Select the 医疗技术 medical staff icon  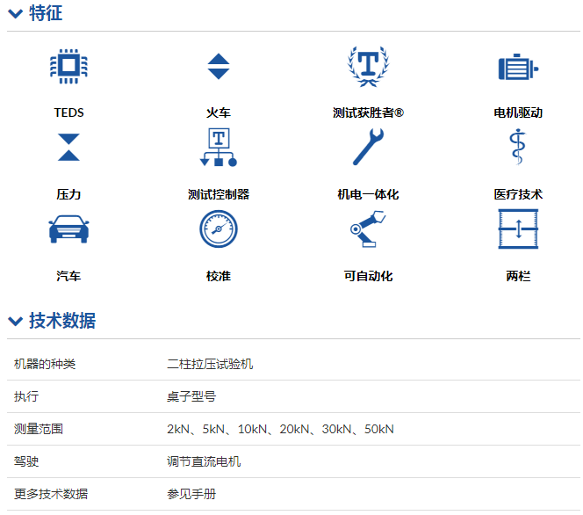click(518, 147)
